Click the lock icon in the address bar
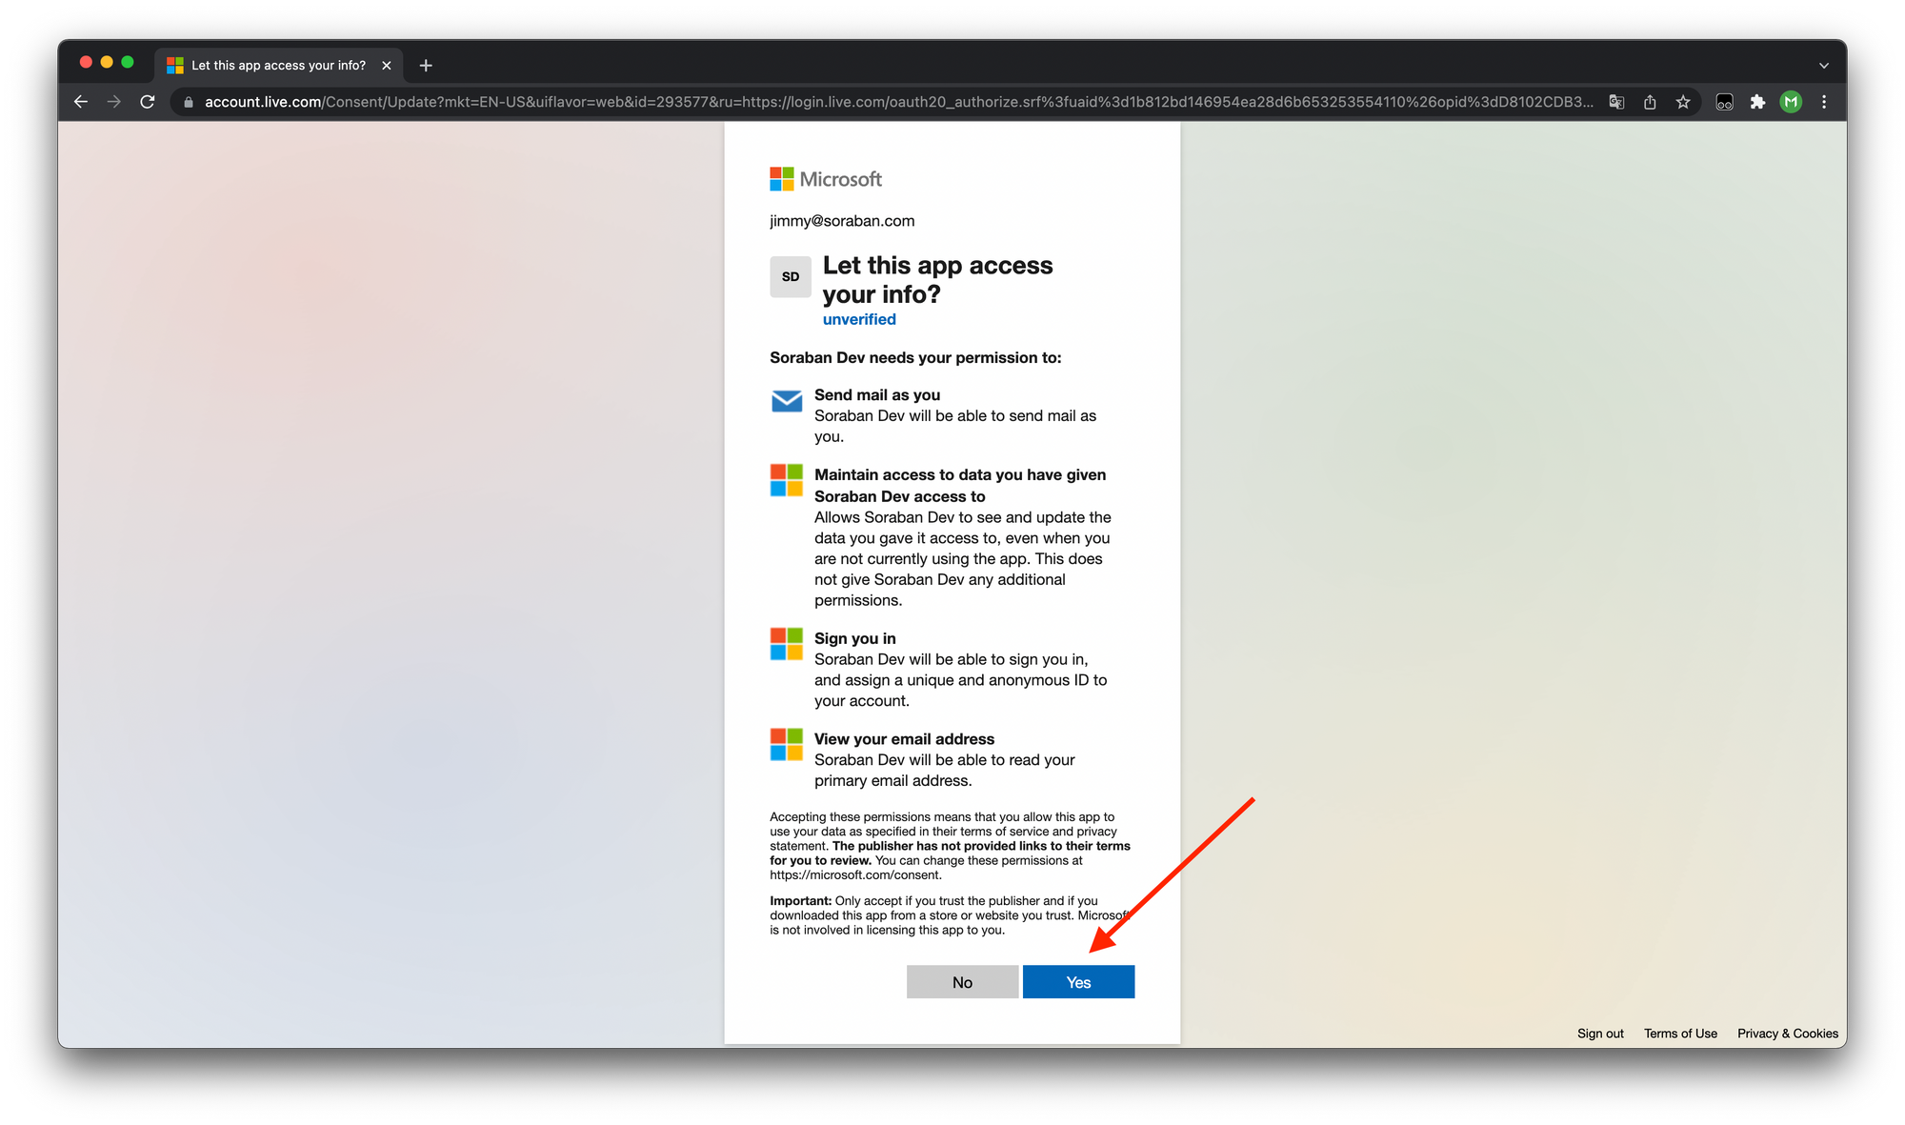 point(189,102)
